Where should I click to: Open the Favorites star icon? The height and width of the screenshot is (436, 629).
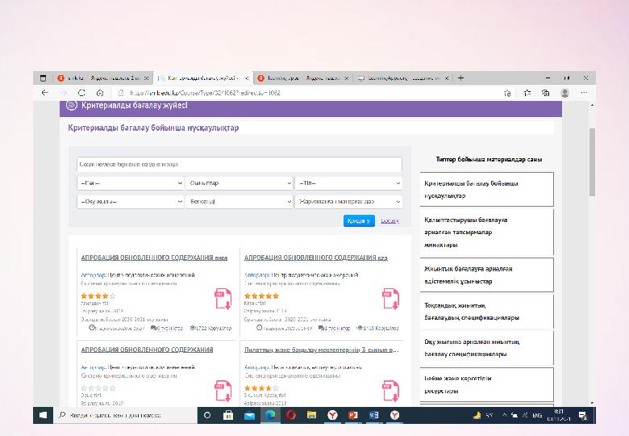click(527, 93)
